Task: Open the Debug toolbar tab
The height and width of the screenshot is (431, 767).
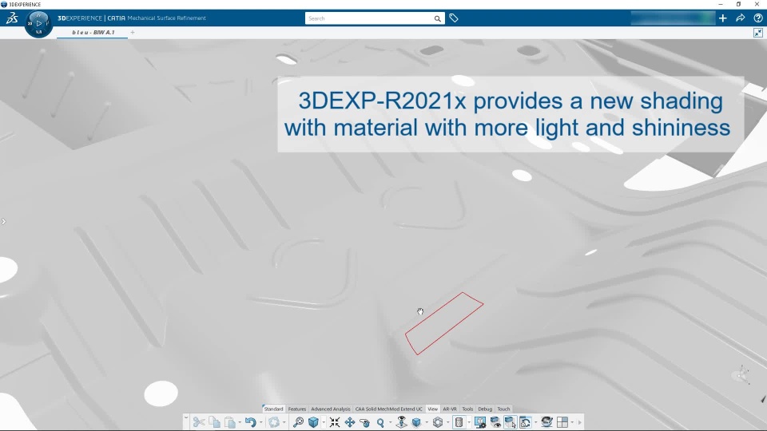Action: (485, 409)
